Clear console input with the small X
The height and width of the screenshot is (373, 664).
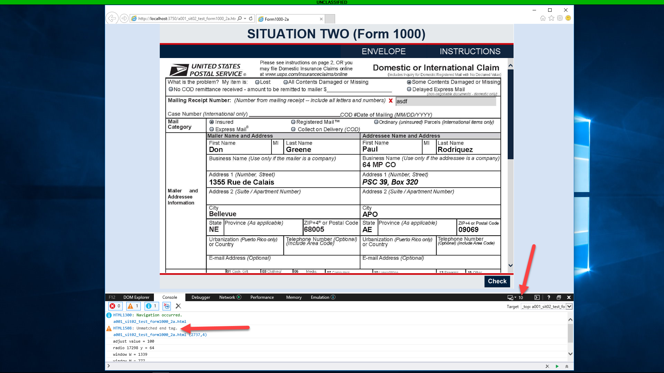[x=547, y=366]
